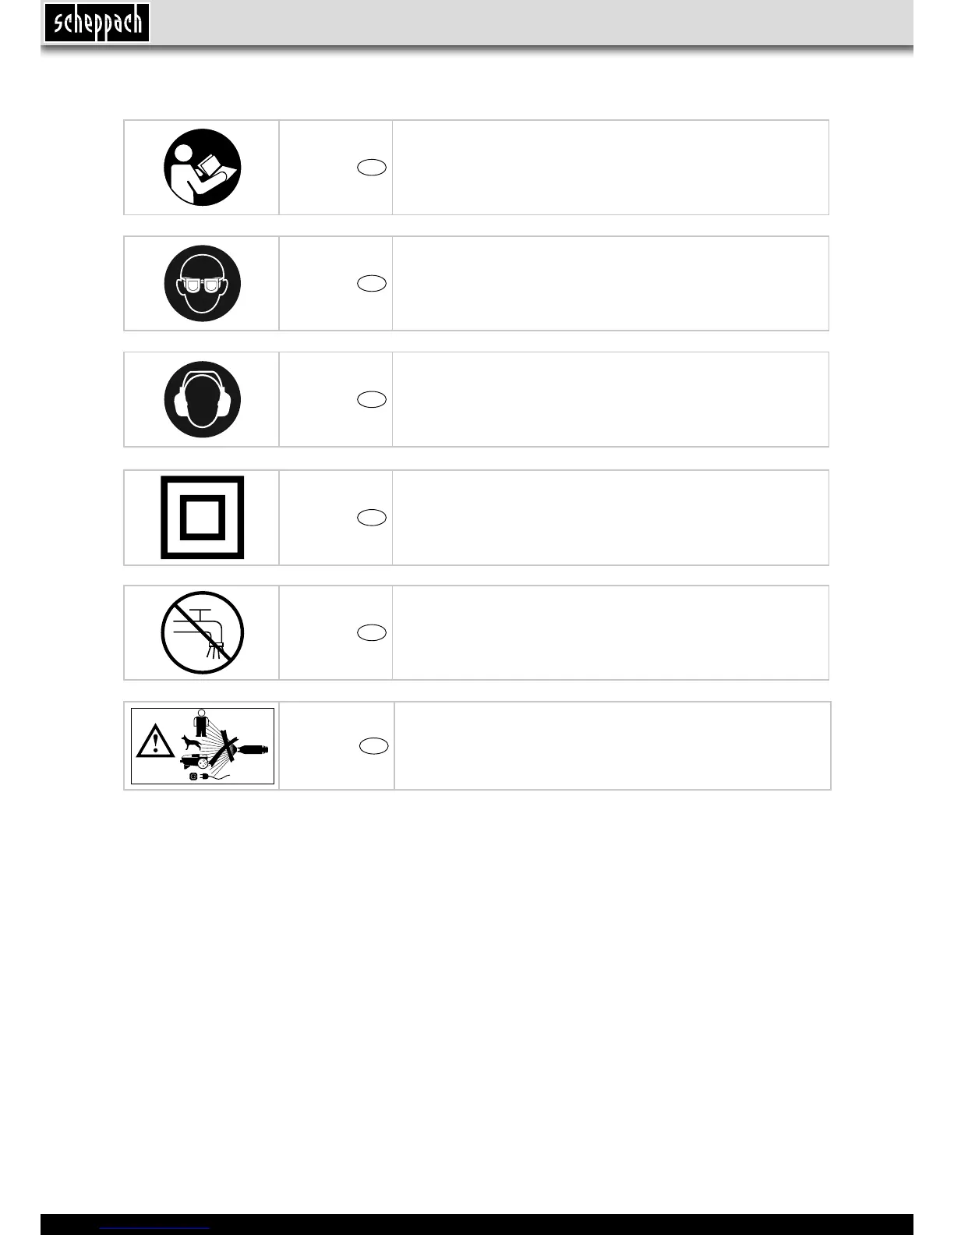This screenshot has width=954, height=1235.
Task: Click the blank description cell for the water tap row
Action: 610,633
